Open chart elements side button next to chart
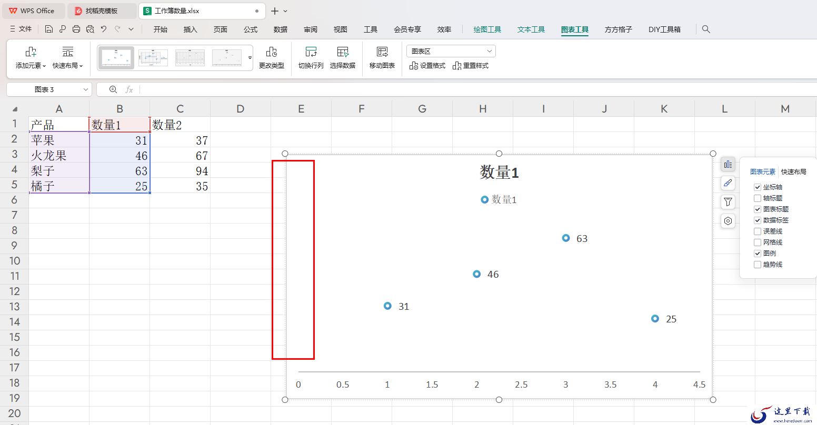Screen dimensions: 817x425 click(x=728, y=164)
